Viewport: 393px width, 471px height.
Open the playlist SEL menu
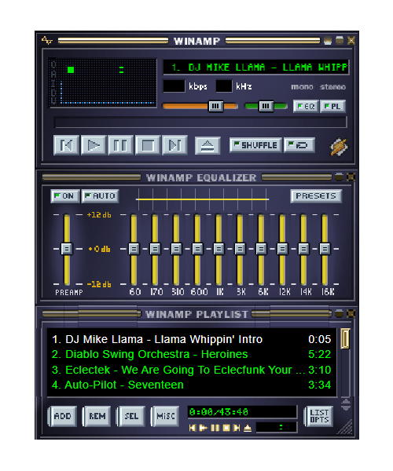(131, 416)
